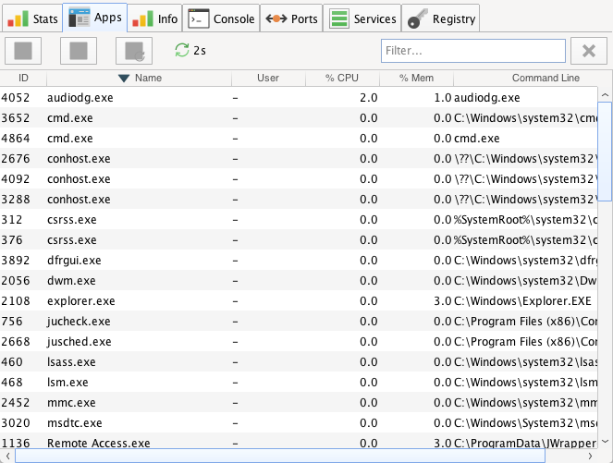Sort by the % Mem column header
This screenshot has height=463, width=613.
click(x=416, y=78)
